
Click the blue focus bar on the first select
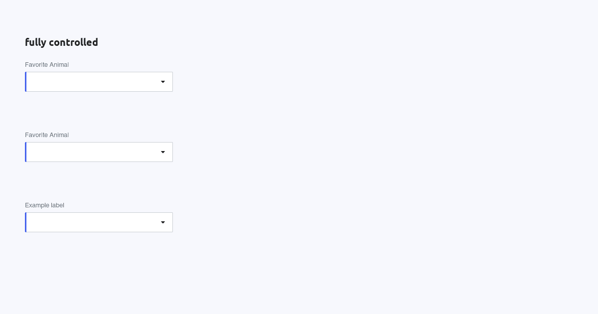pos(25,82)
